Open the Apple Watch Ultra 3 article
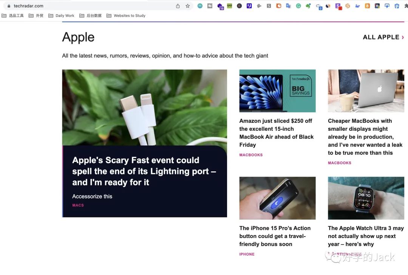408x275 pixels. point(366,236)
